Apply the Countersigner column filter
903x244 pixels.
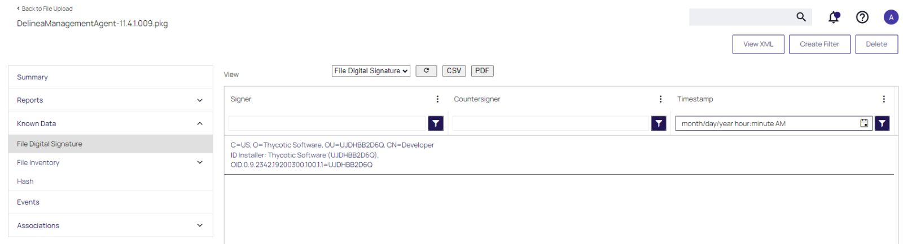[659, 123]
